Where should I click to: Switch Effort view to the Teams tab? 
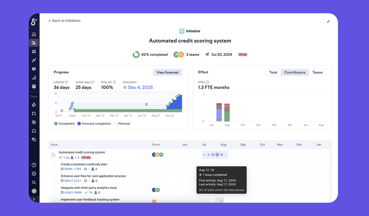tap(318, 72)
